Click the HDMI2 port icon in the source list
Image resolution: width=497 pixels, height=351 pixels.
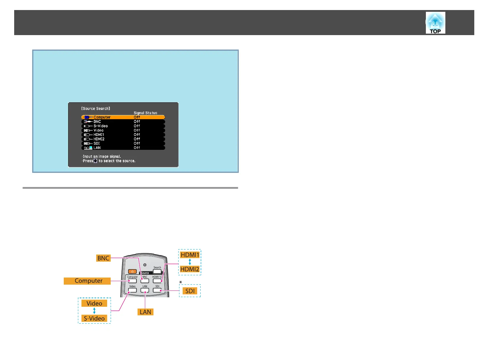(88, 139)
